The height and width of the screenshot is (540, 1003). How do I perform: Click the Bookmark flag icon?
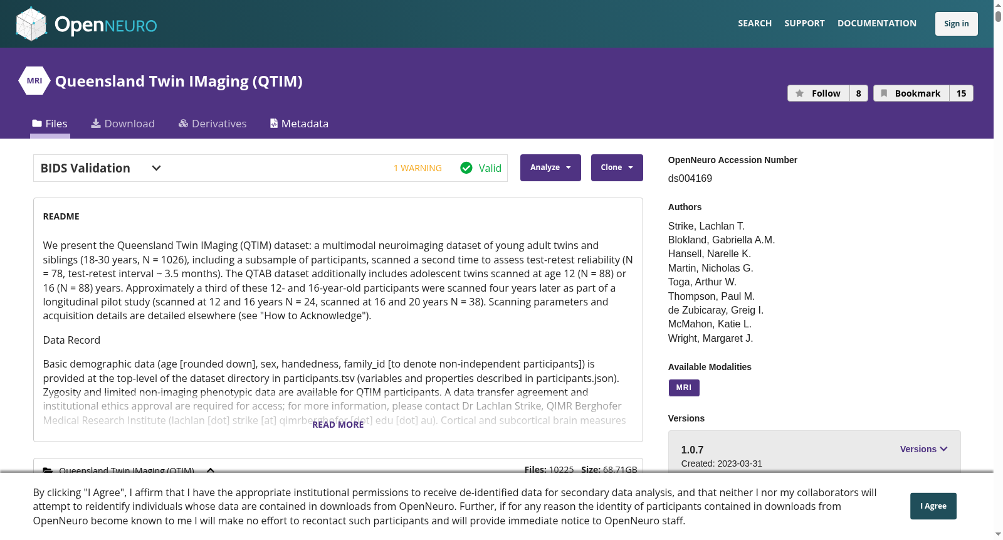click(x=884, y=93)
